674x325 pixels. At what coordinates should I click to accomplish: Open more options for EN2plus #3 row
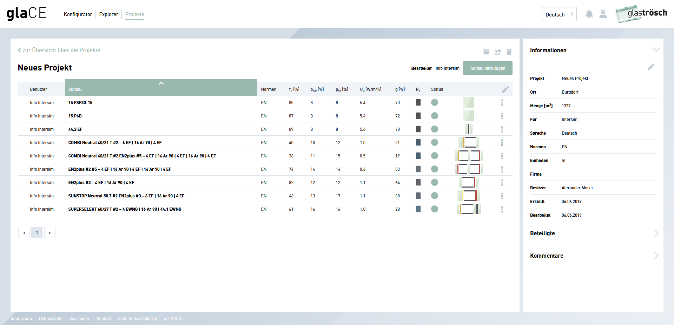[x=502, y=183]
